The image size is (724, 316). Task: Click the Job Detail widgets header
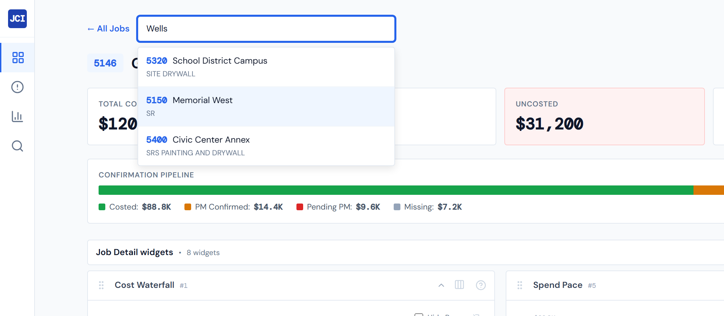tap(134, 252)
